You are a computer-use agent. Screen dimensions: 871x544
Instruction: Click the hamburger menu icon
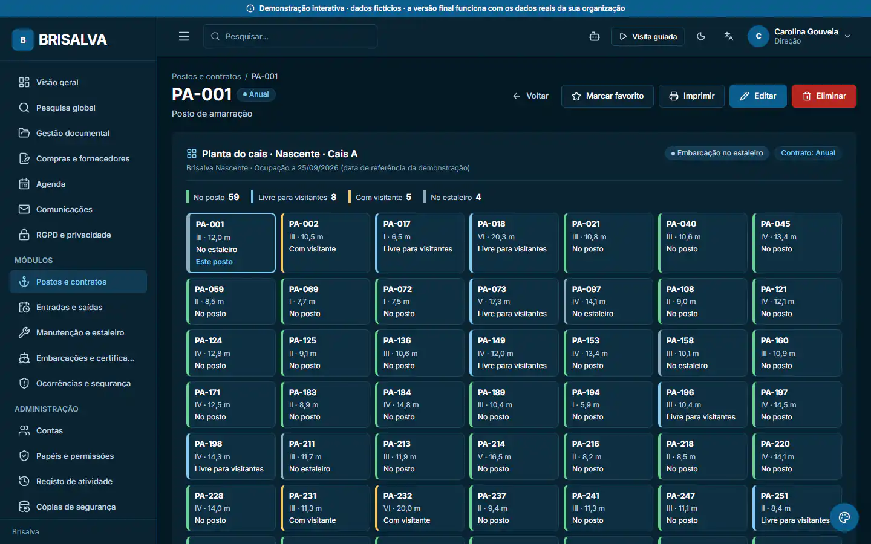pyautogui.click(x=184, y=36)
